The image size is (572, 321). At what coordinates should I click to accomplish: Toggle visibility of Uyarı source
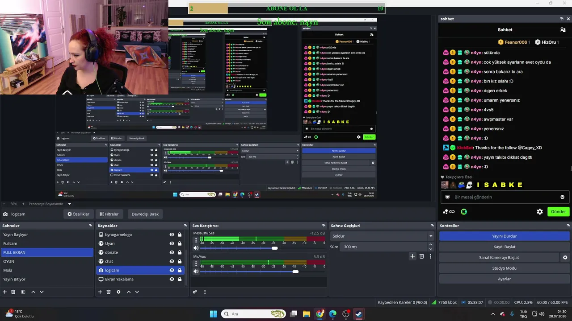click(172, 243)
